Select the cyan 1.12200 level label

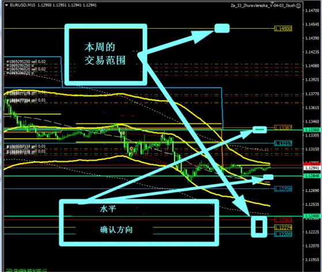tap(283, 234)
